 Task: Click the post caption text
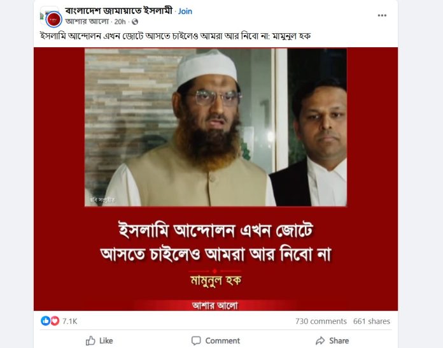(x=176, y=36)
